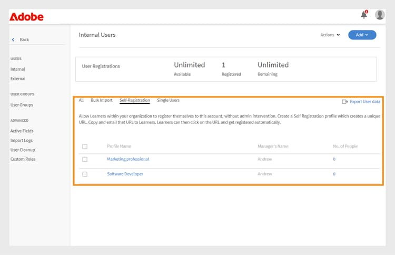The width and height of the screenshot is (395, 255).
Task: Click the Export User data icon
Action: click(344, 101)
